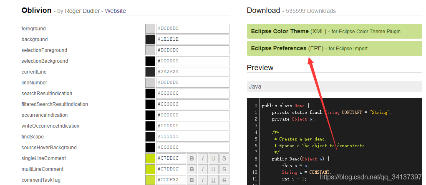Edit the currentLine hex value #2A2A2A
Image resolution: width=426 pixels, height=185 pixels.
tap(193, 72)
